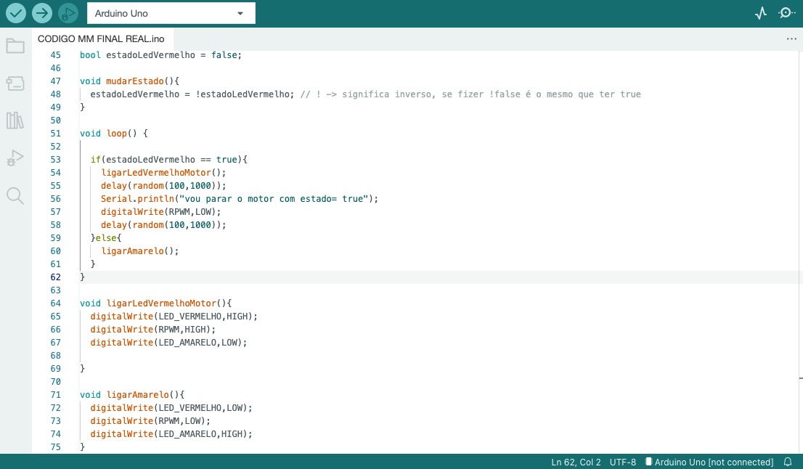Open the Sketchbook folder sidebar icon

(15, 46)
